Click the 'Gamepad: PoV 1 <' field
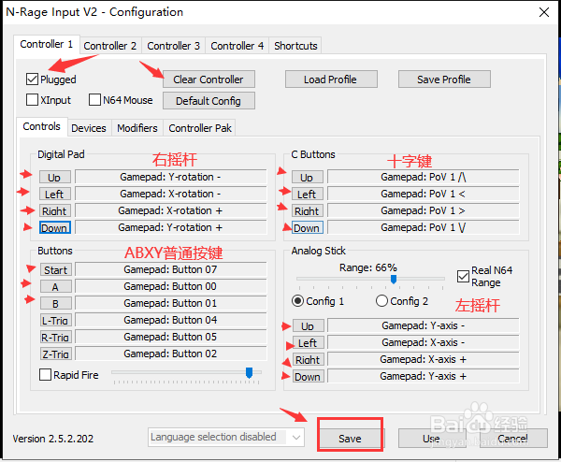561x462 pixels. point(424,194)
